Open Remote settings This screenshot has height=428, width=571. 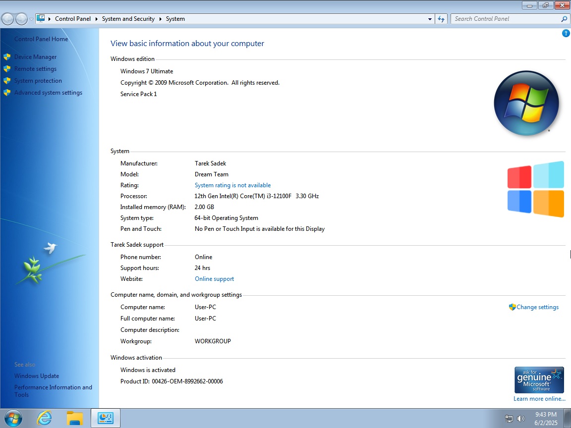pyautogui.click(x=35, y=69)
